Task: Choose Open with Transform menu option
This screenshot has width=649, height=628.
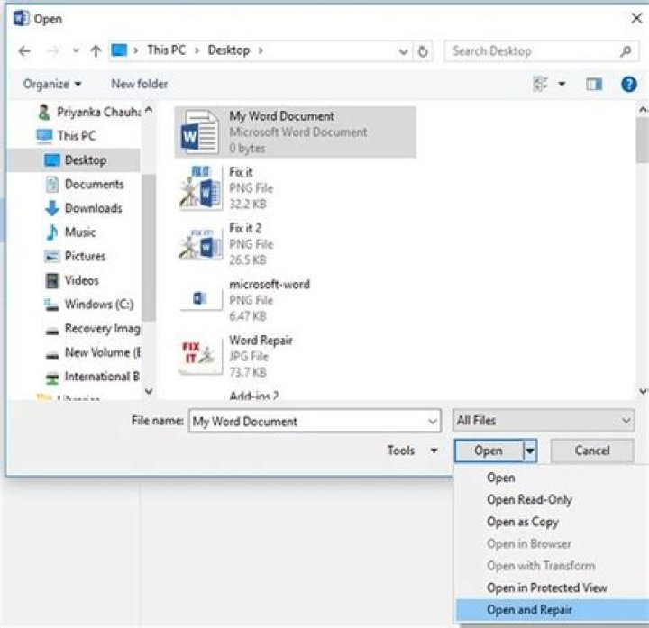Action: click(541, 566)
